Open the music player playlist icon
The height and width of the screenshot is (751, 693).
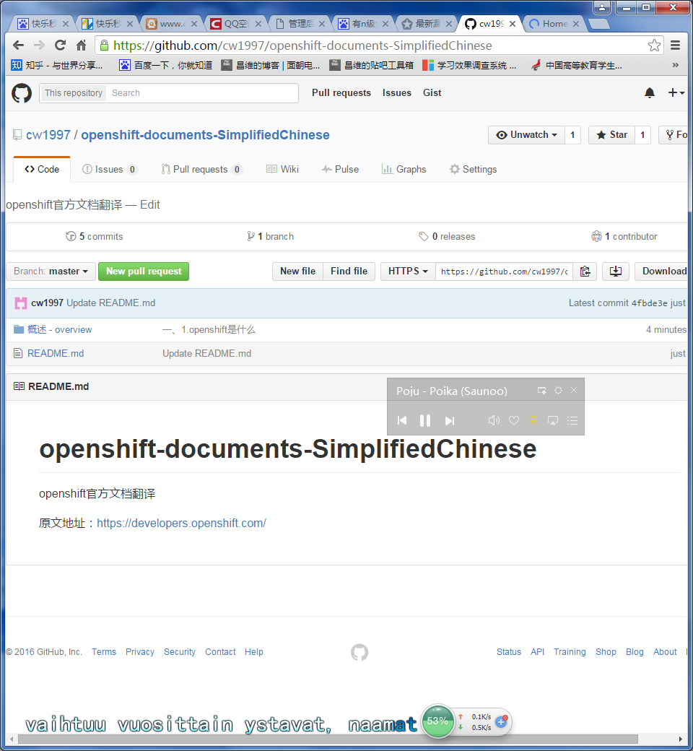(572, 420)
